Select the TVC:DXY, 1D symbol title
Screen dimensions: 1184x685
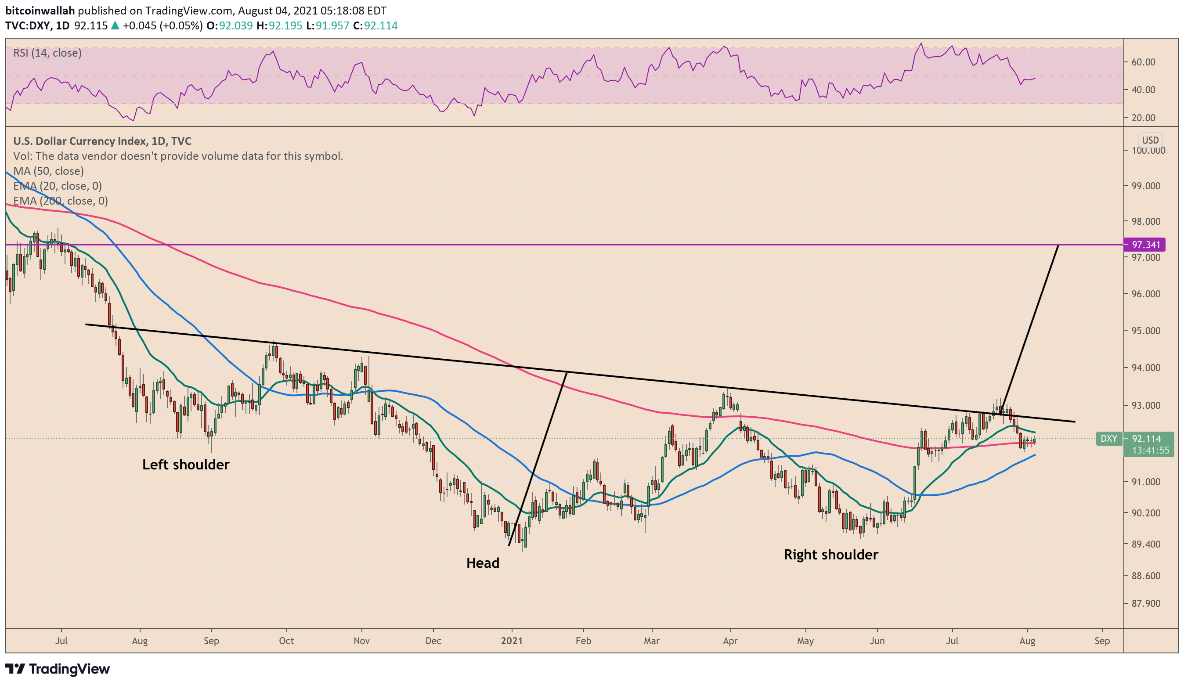[38, 25]
